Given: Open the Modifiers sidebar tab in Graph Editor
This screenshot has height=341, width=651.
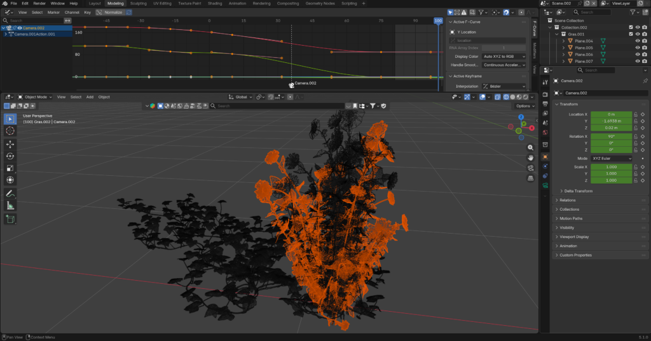Looking at the screenshot, I should tap(535, 51).
